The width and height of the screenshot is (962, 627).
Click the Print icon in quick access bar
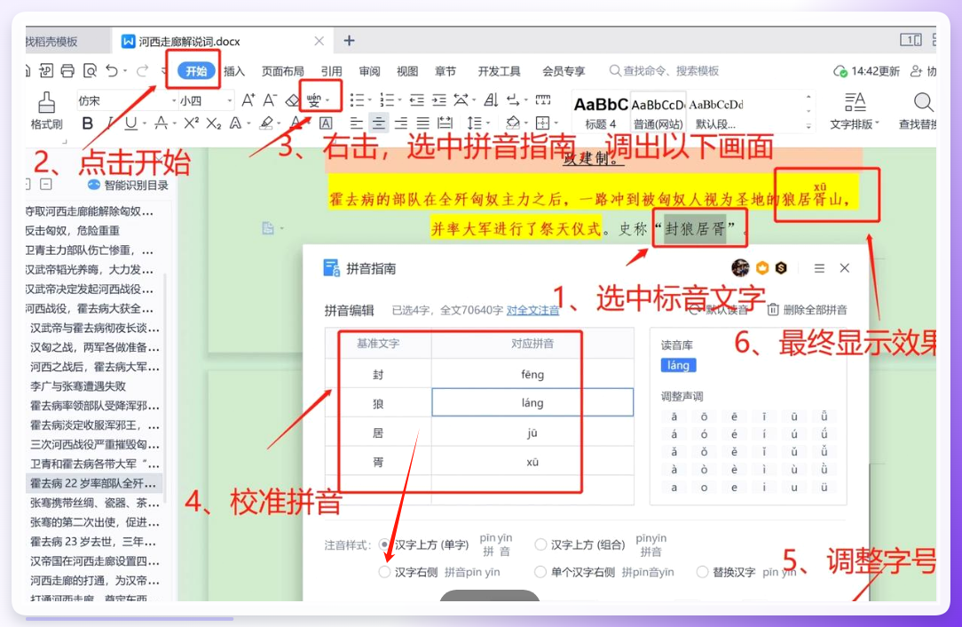pos(67,71)
